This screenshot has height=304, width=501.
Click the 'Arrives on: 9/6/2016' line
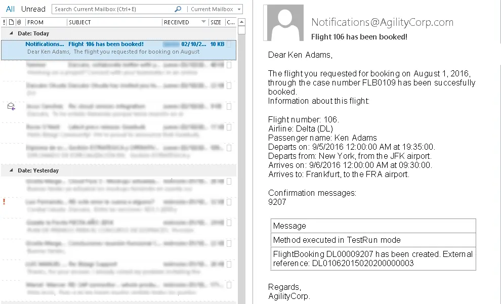tap(350, 165)
